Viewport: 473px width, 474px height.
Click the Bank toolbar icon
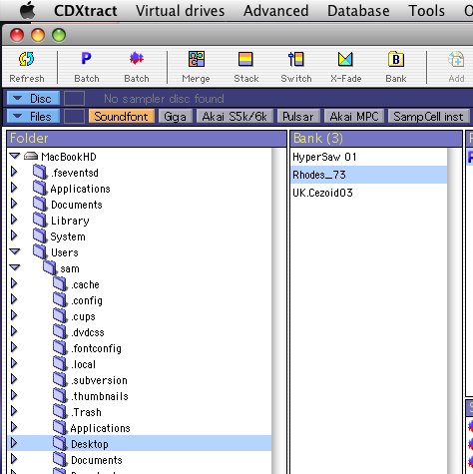coord(396,59)
